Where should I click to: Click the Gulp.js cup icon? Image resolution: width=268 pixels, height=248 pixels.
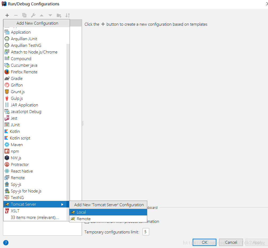coord(7,98)
